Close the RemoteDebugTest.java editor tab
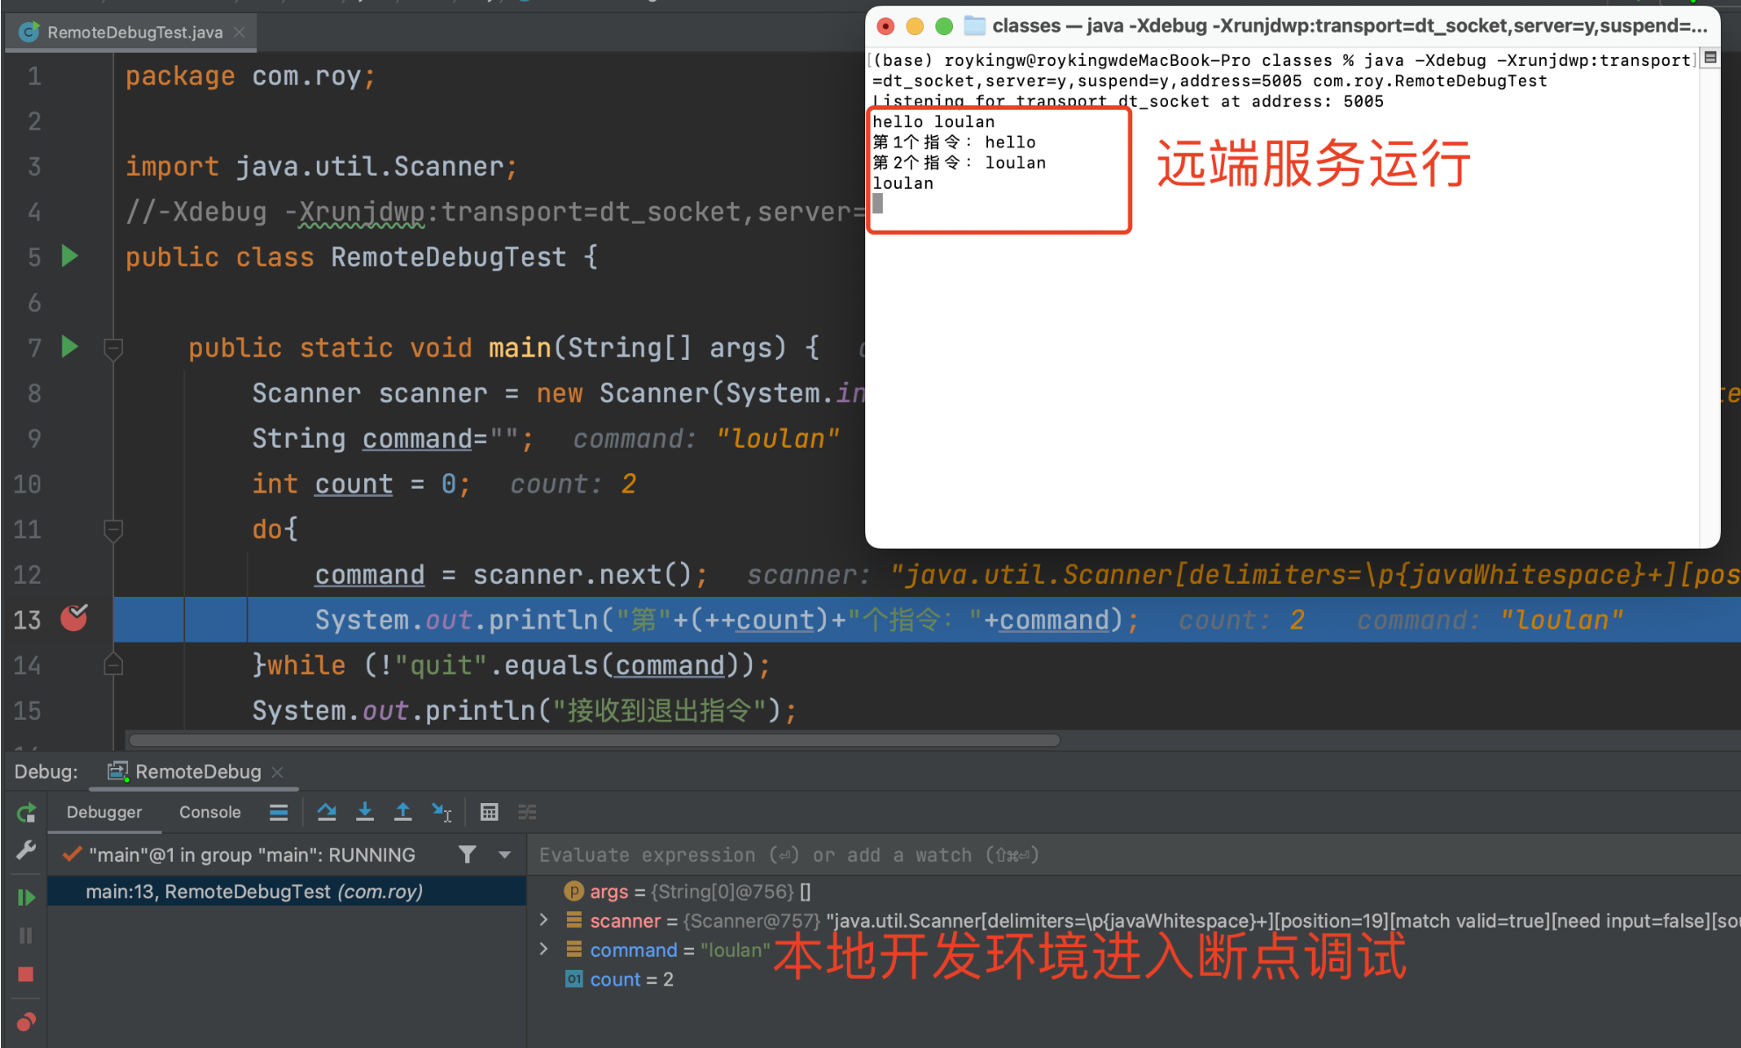 coord(240,32)
